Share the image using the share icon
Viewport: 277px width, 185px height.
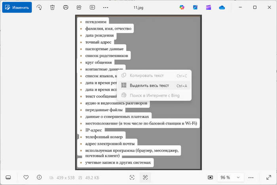79,7
